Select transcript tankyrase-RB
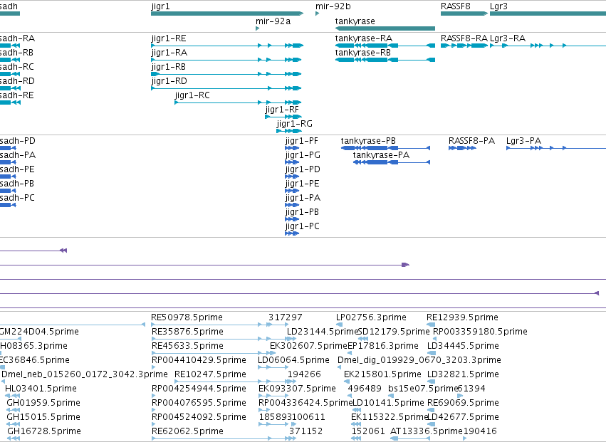The width and height of the screenshot is (606, 442). (x=385, y=60)
